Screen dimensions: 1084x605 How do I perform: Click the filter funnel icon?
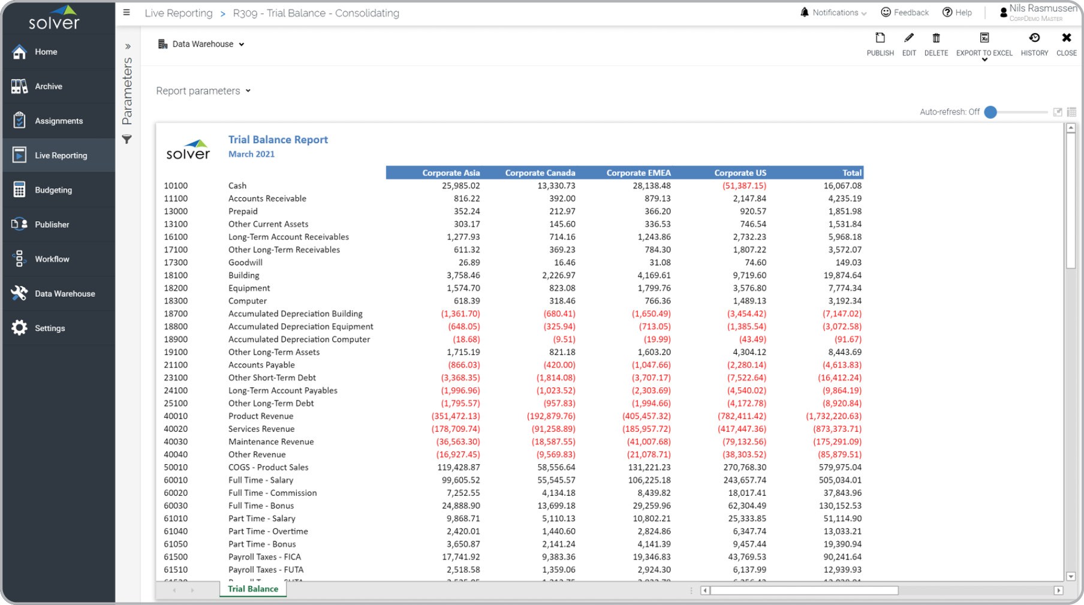tap(127, 140)
